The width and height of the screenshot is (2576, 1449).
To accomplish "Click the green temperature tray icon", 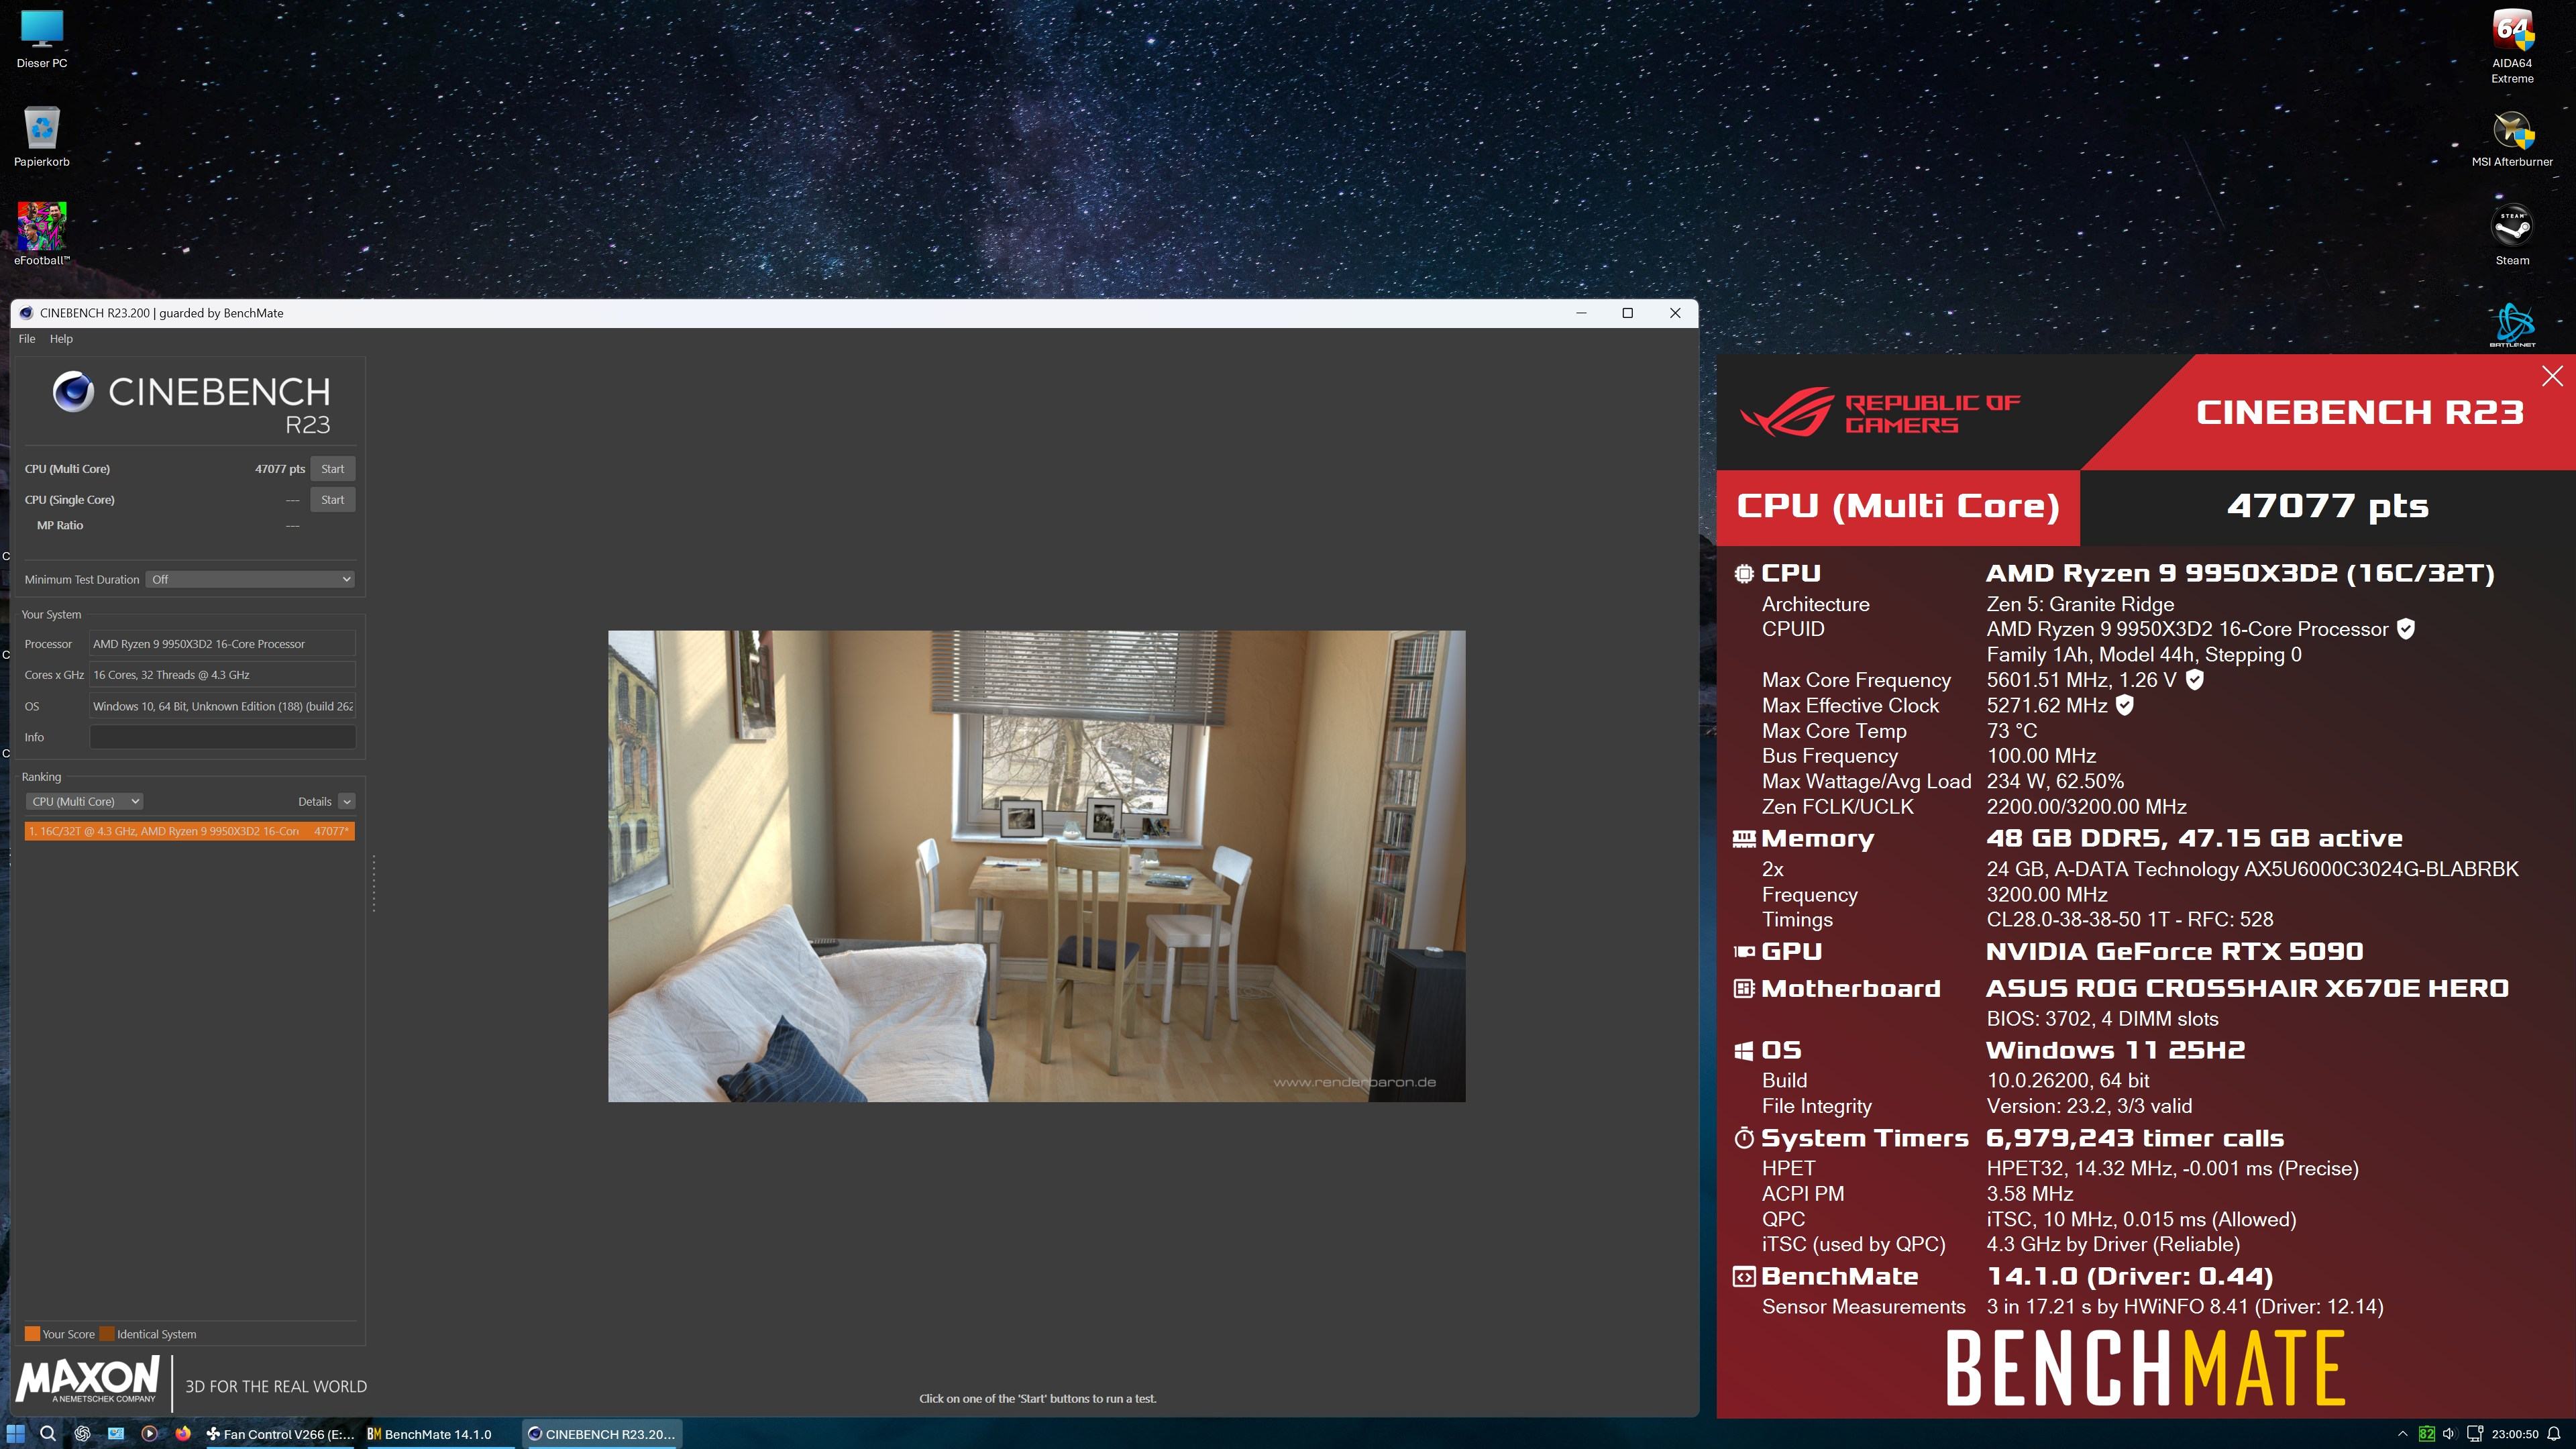I will [2426, 1433].
